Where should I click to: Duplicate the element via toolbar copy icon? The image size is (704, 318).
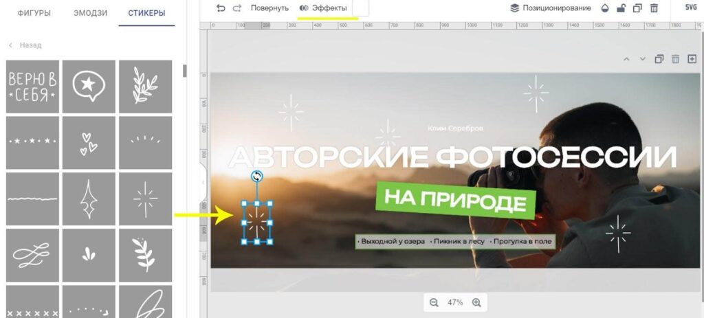click(637, 8)
